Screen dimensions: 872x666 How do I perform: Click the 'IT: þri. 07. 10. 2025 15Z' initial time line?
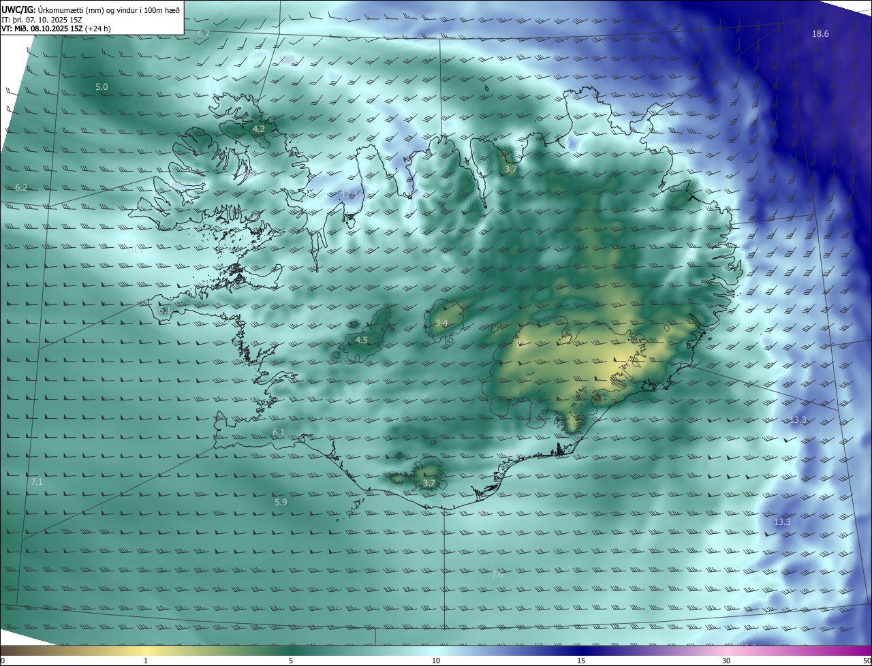(41, 20)
